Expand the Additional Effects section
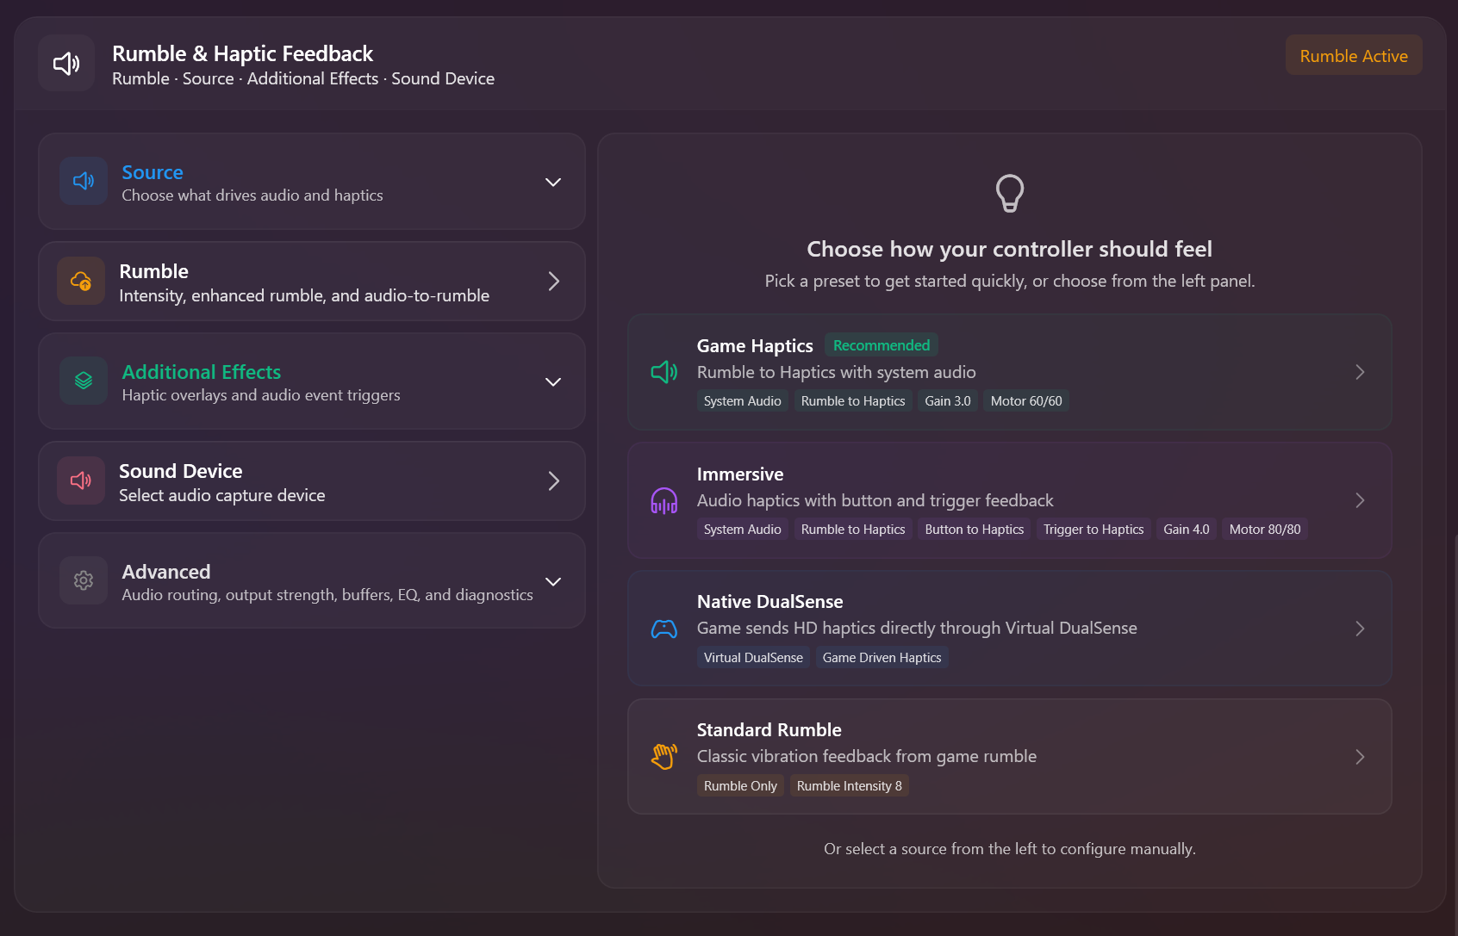The image size is (1458, 936). [x=553, y=381]
